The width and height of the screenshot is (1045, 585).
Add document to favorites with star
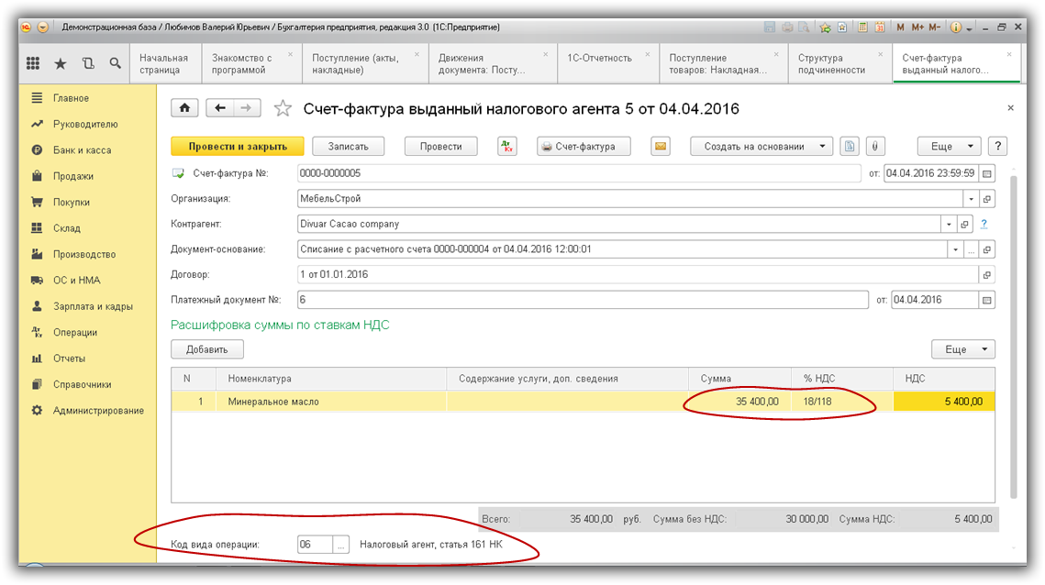click(x=283, y=109)
